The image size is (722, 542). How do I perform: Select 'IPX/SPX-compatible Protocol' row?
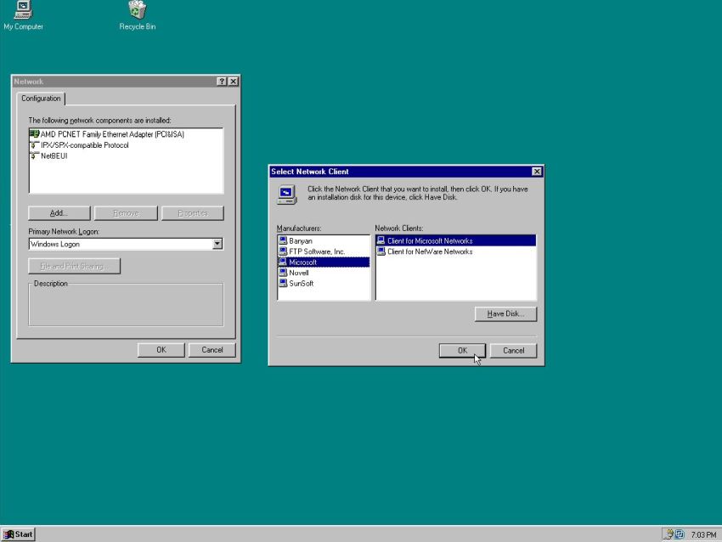pos(85,145)
